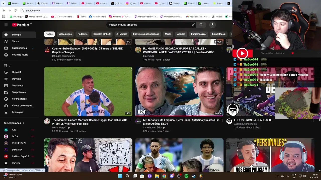
Task: Select the 'Asados' filter chip
Action: [x=181, y=34]
